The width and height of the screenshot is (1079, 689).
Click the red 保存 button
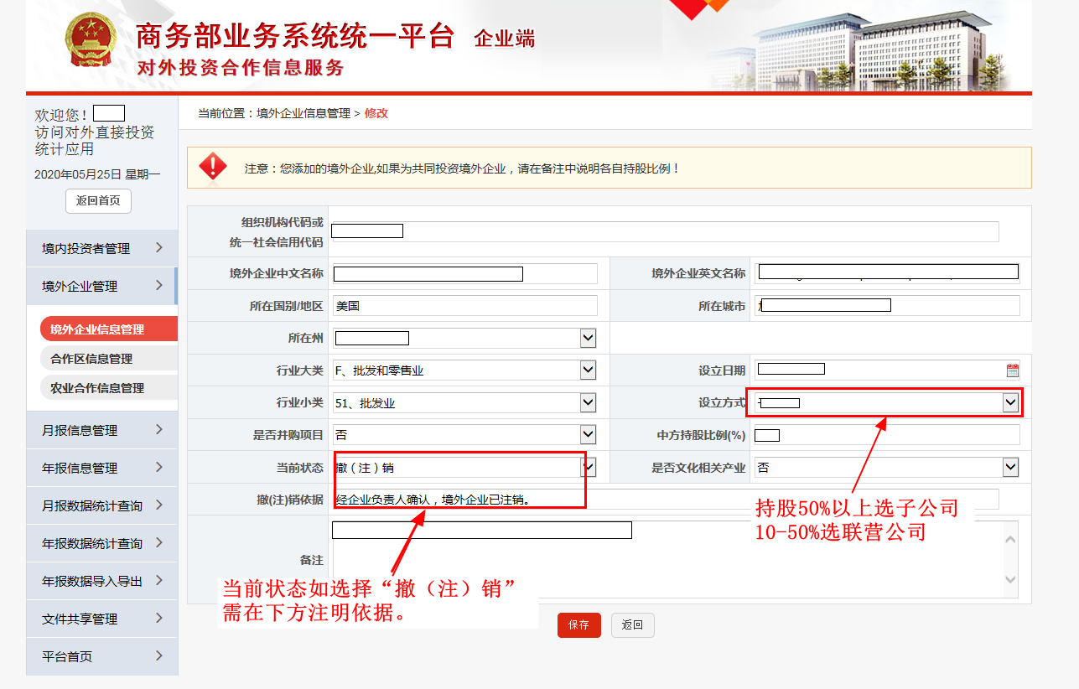click(578, 625)
